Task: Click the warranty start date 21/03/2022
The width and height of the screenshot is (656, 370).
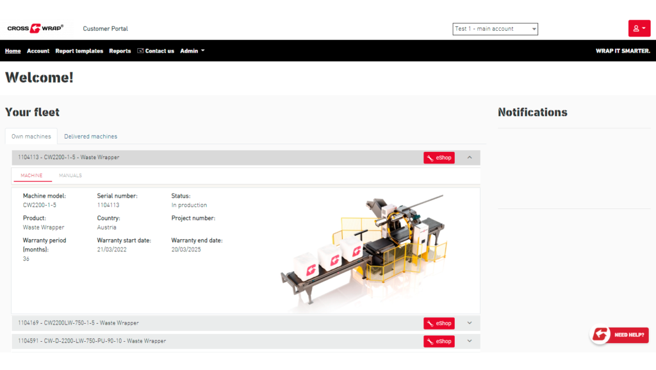Action: [x=111, y=249]
